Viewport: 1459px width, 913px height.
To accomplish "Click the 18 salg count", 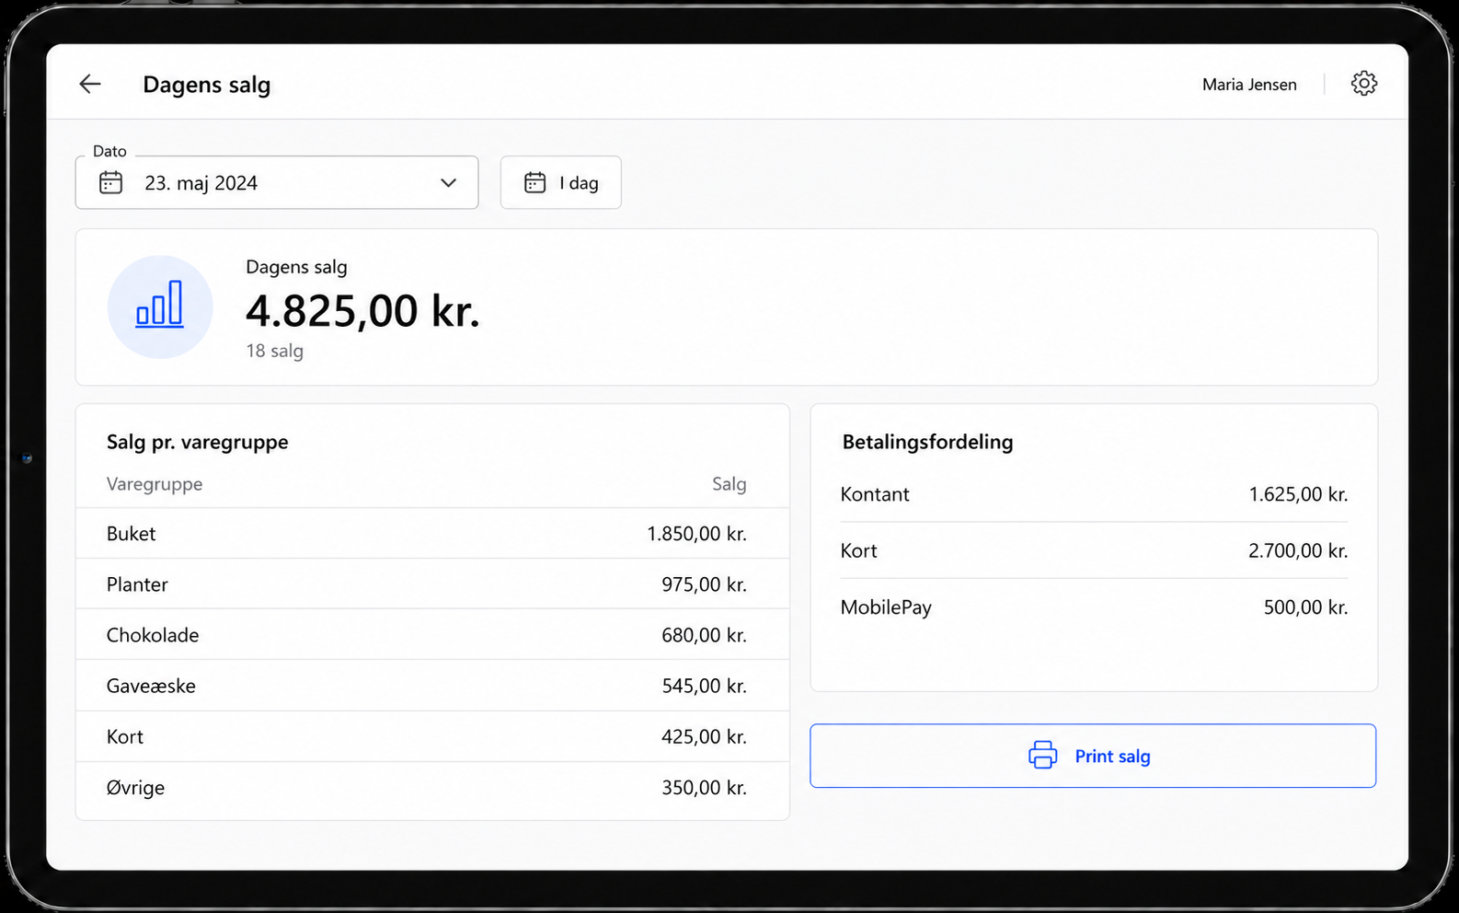I will [274, 351].
